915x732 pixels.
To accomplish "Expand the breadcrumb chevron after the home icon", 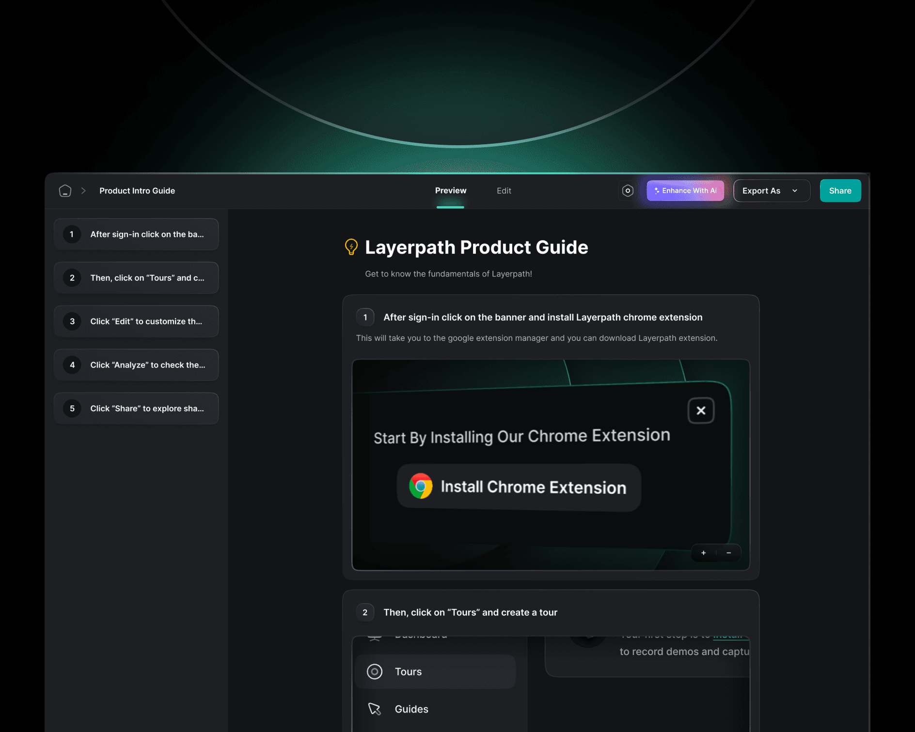I will (85, 191).
